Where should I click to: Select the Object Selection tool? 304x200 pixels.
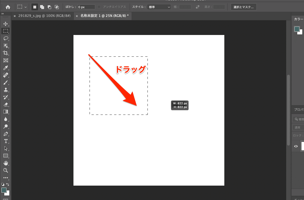(6, 46)
